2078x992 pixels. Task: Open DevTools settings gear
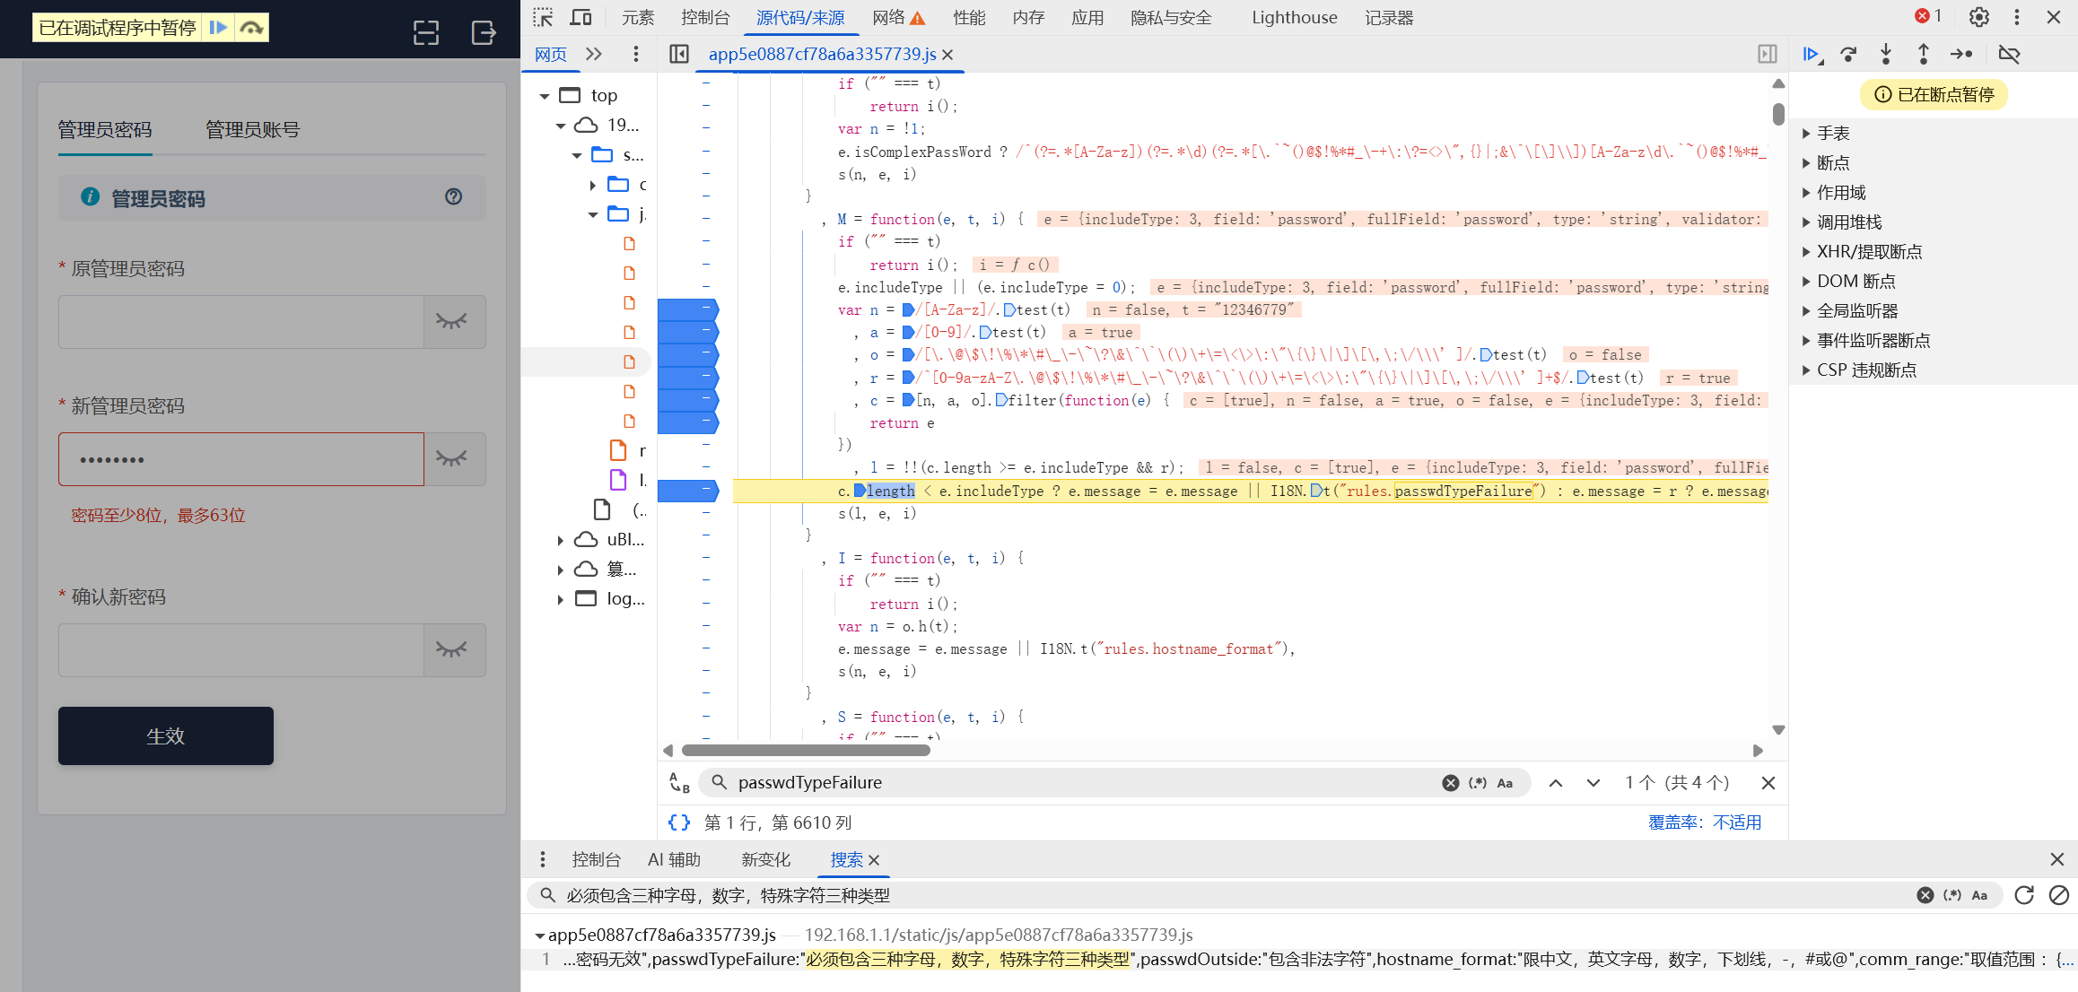(x=1978, y=17)
